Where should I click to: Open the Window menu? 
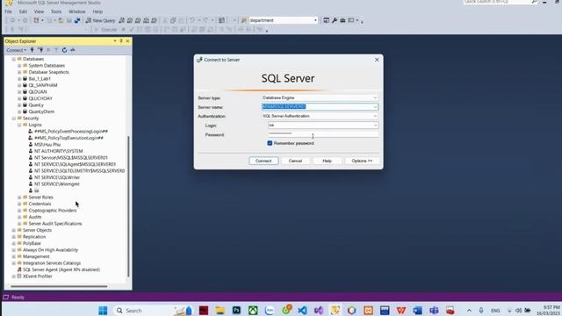pyautogui.click(x=77, y=11)
